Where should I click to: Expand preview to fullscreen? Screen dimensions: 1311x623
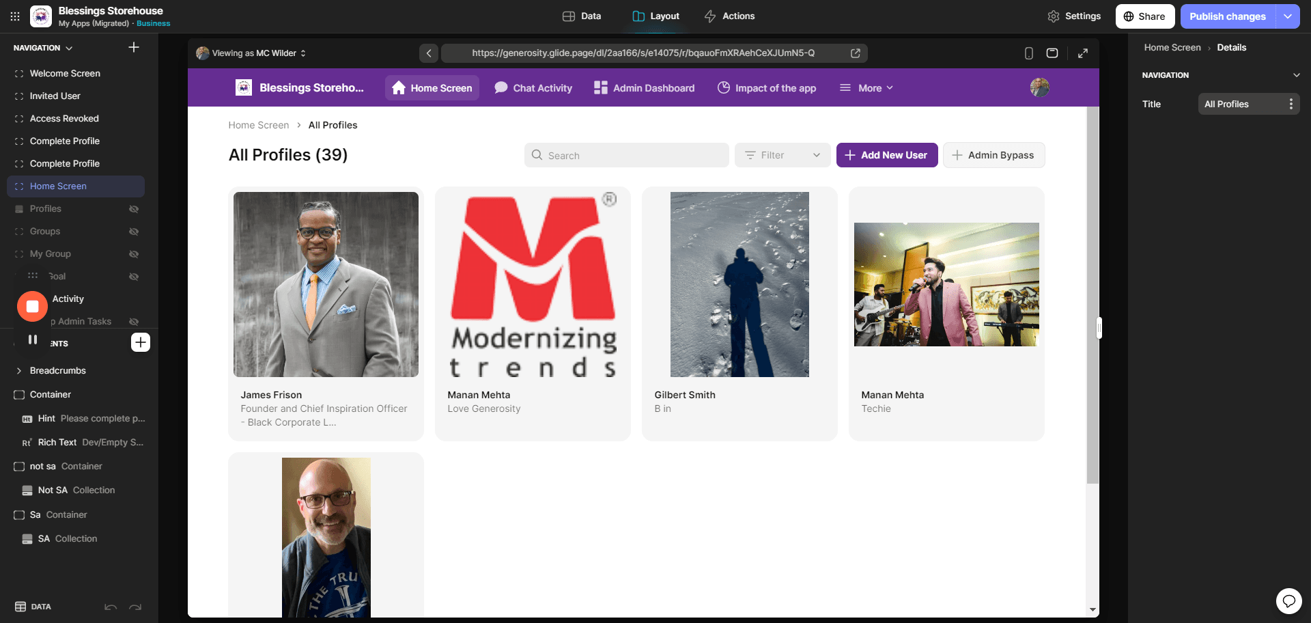coord(1083,53)
